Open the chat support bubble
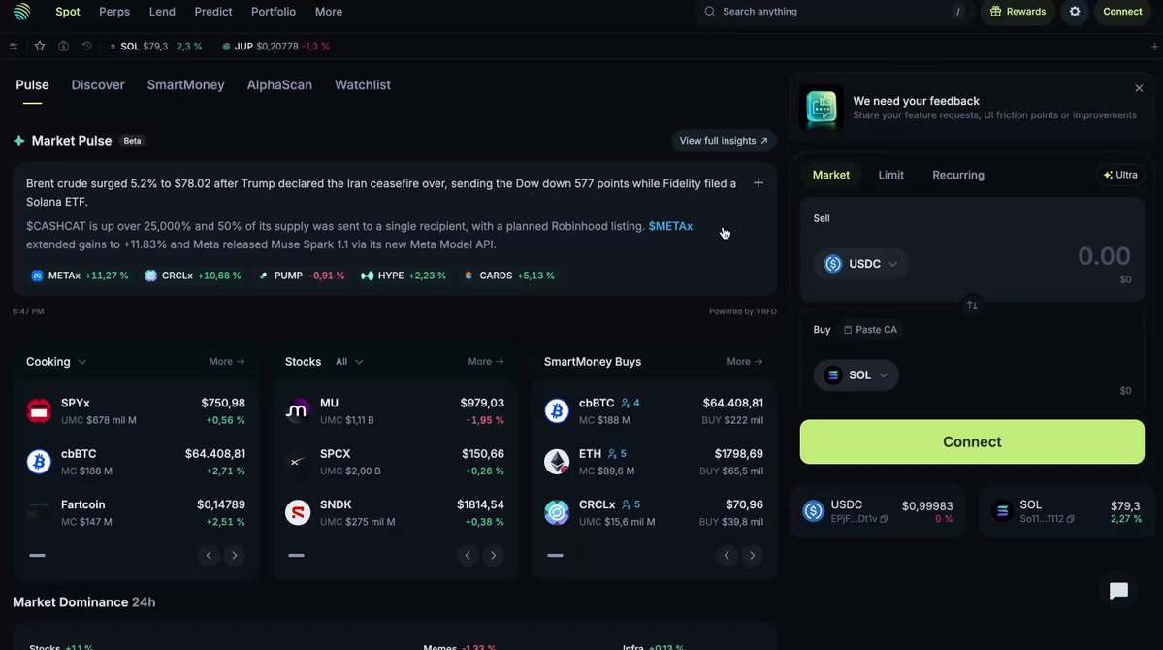1163x650 pixels. (1118, 591)
